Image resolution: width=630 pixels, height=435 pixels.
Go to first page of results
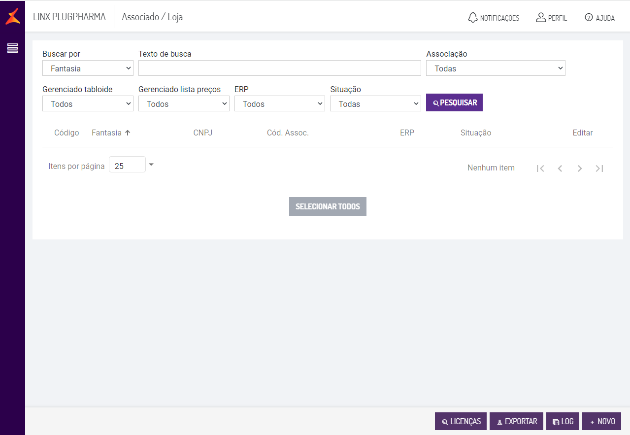click(540, 168)
